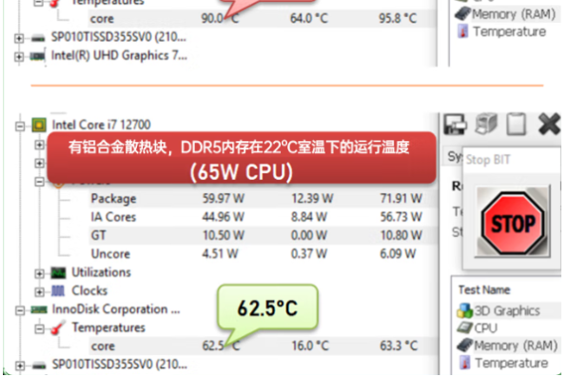
Task: Click the InnoDisk memory module icon
Action: click(39, 309)
